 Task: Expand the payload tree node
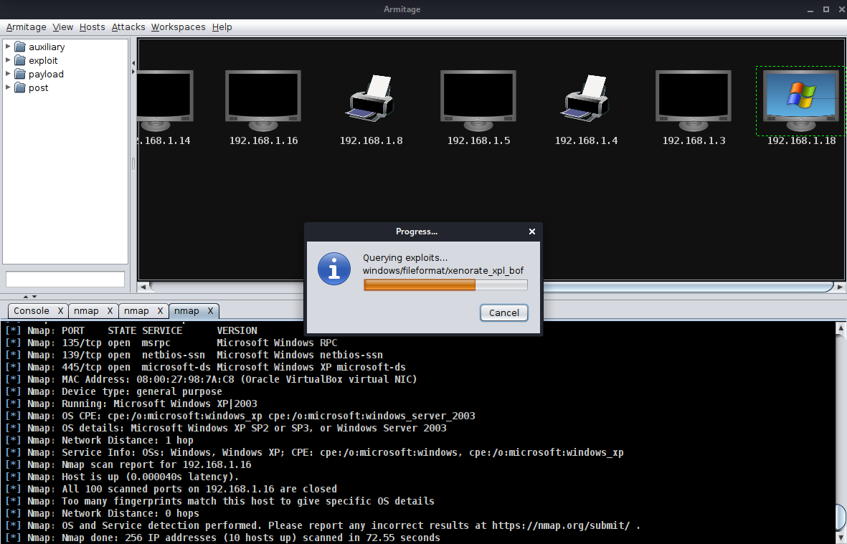(x=8, y=73)
